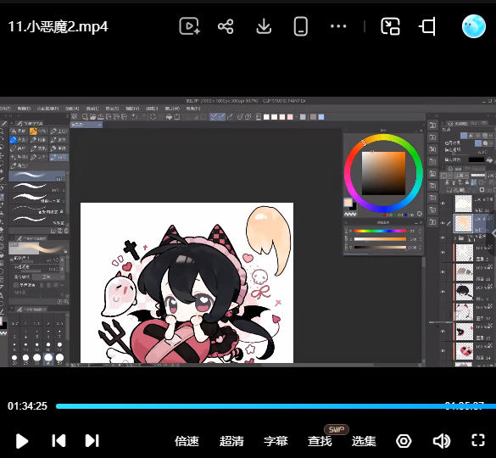Enter fullscreen with the corner brackets icon
This screenshot has width=496, height=458.
[x=477, y=440]
